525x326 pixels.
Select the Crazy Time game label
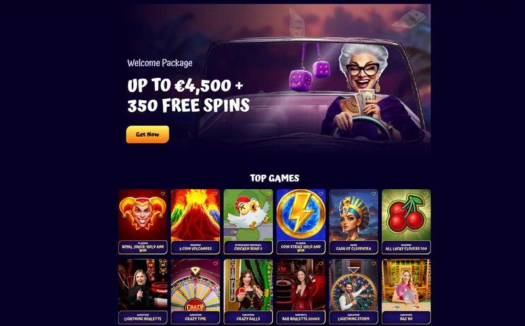(x=196, y=317)
